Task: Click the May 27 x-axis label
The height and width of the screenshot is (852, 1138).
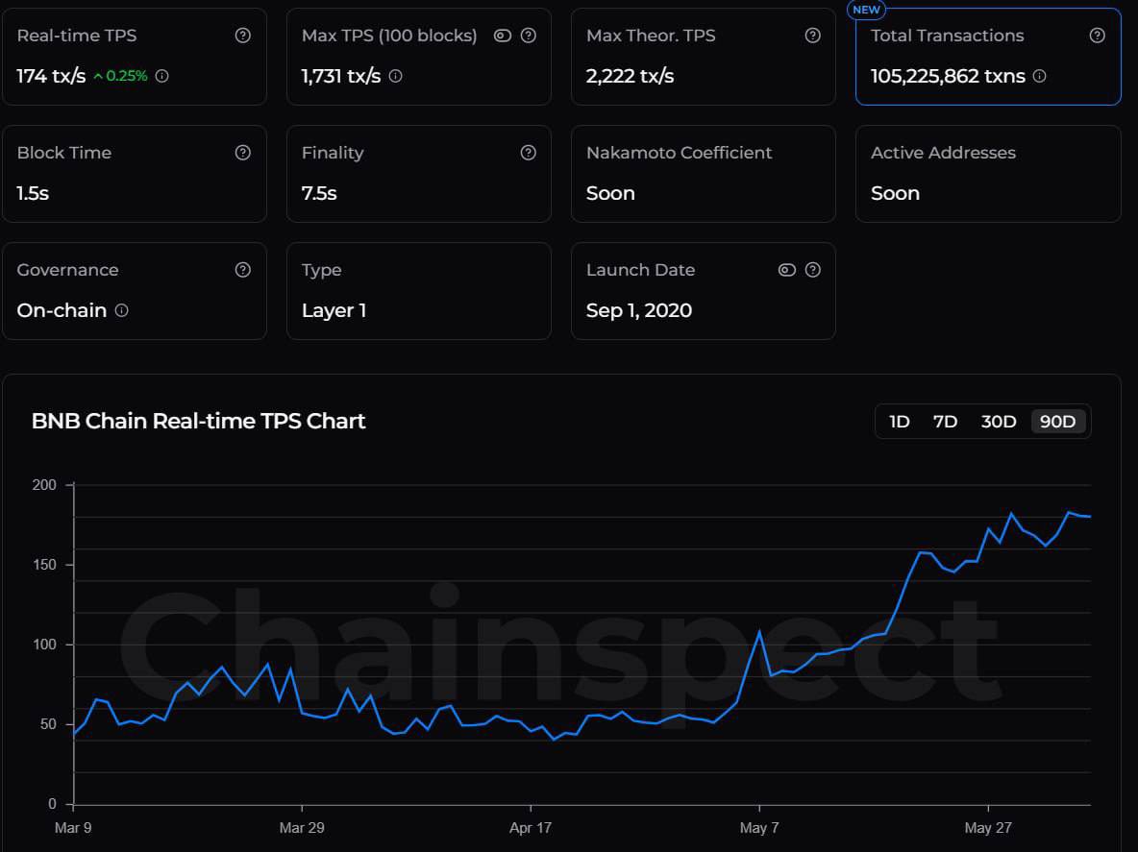Action: (x=988, y=827)
